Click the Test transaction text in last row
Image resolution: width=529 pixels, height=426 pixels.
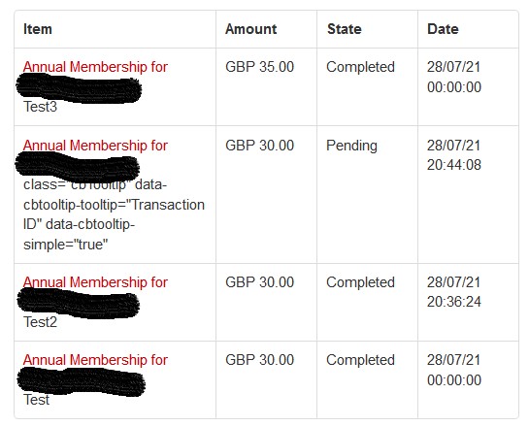[37, 400]
